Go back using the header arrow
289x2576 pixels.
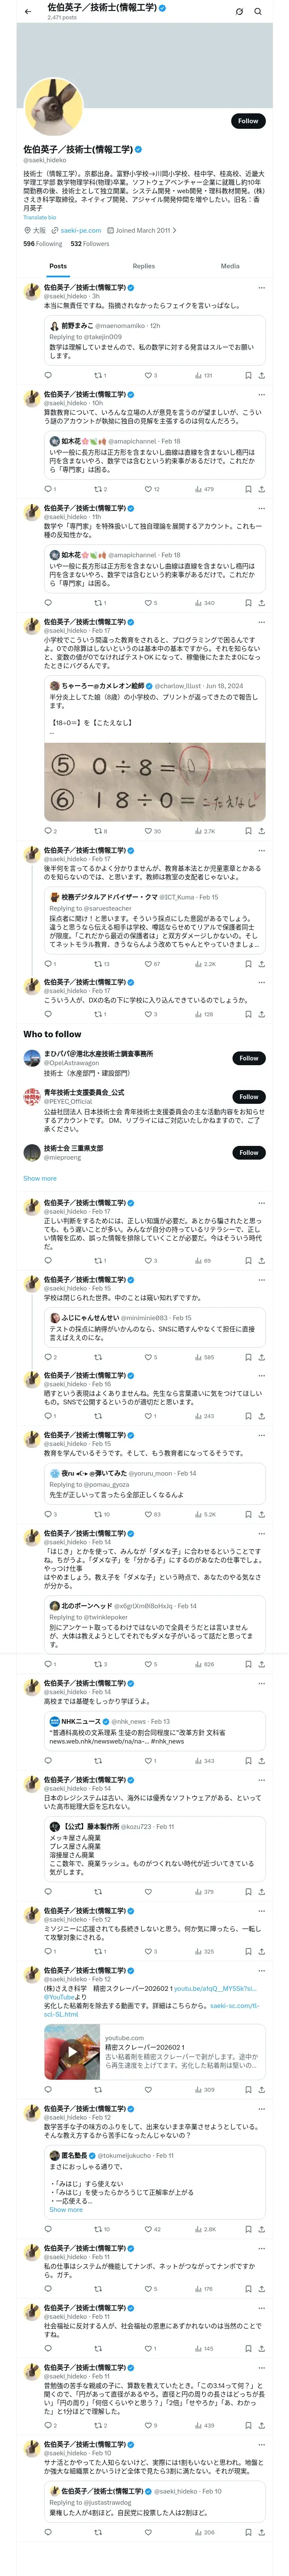point(28,12)
